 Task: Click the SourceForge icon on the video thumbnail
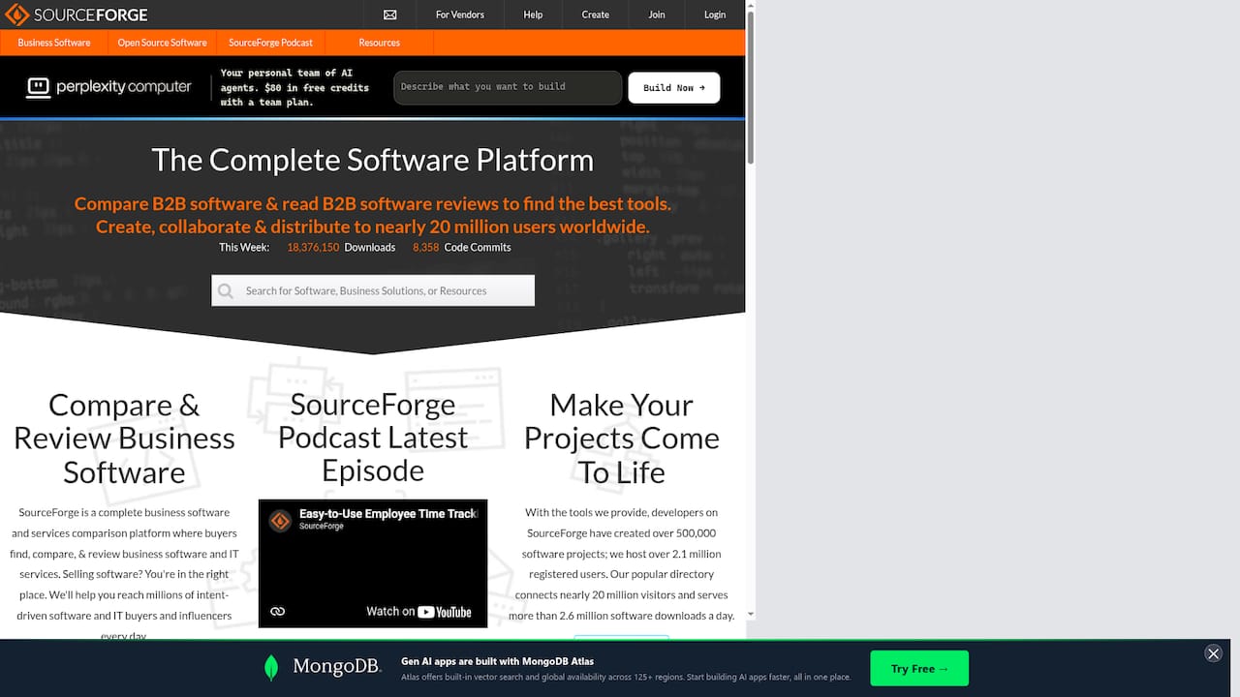279,522
